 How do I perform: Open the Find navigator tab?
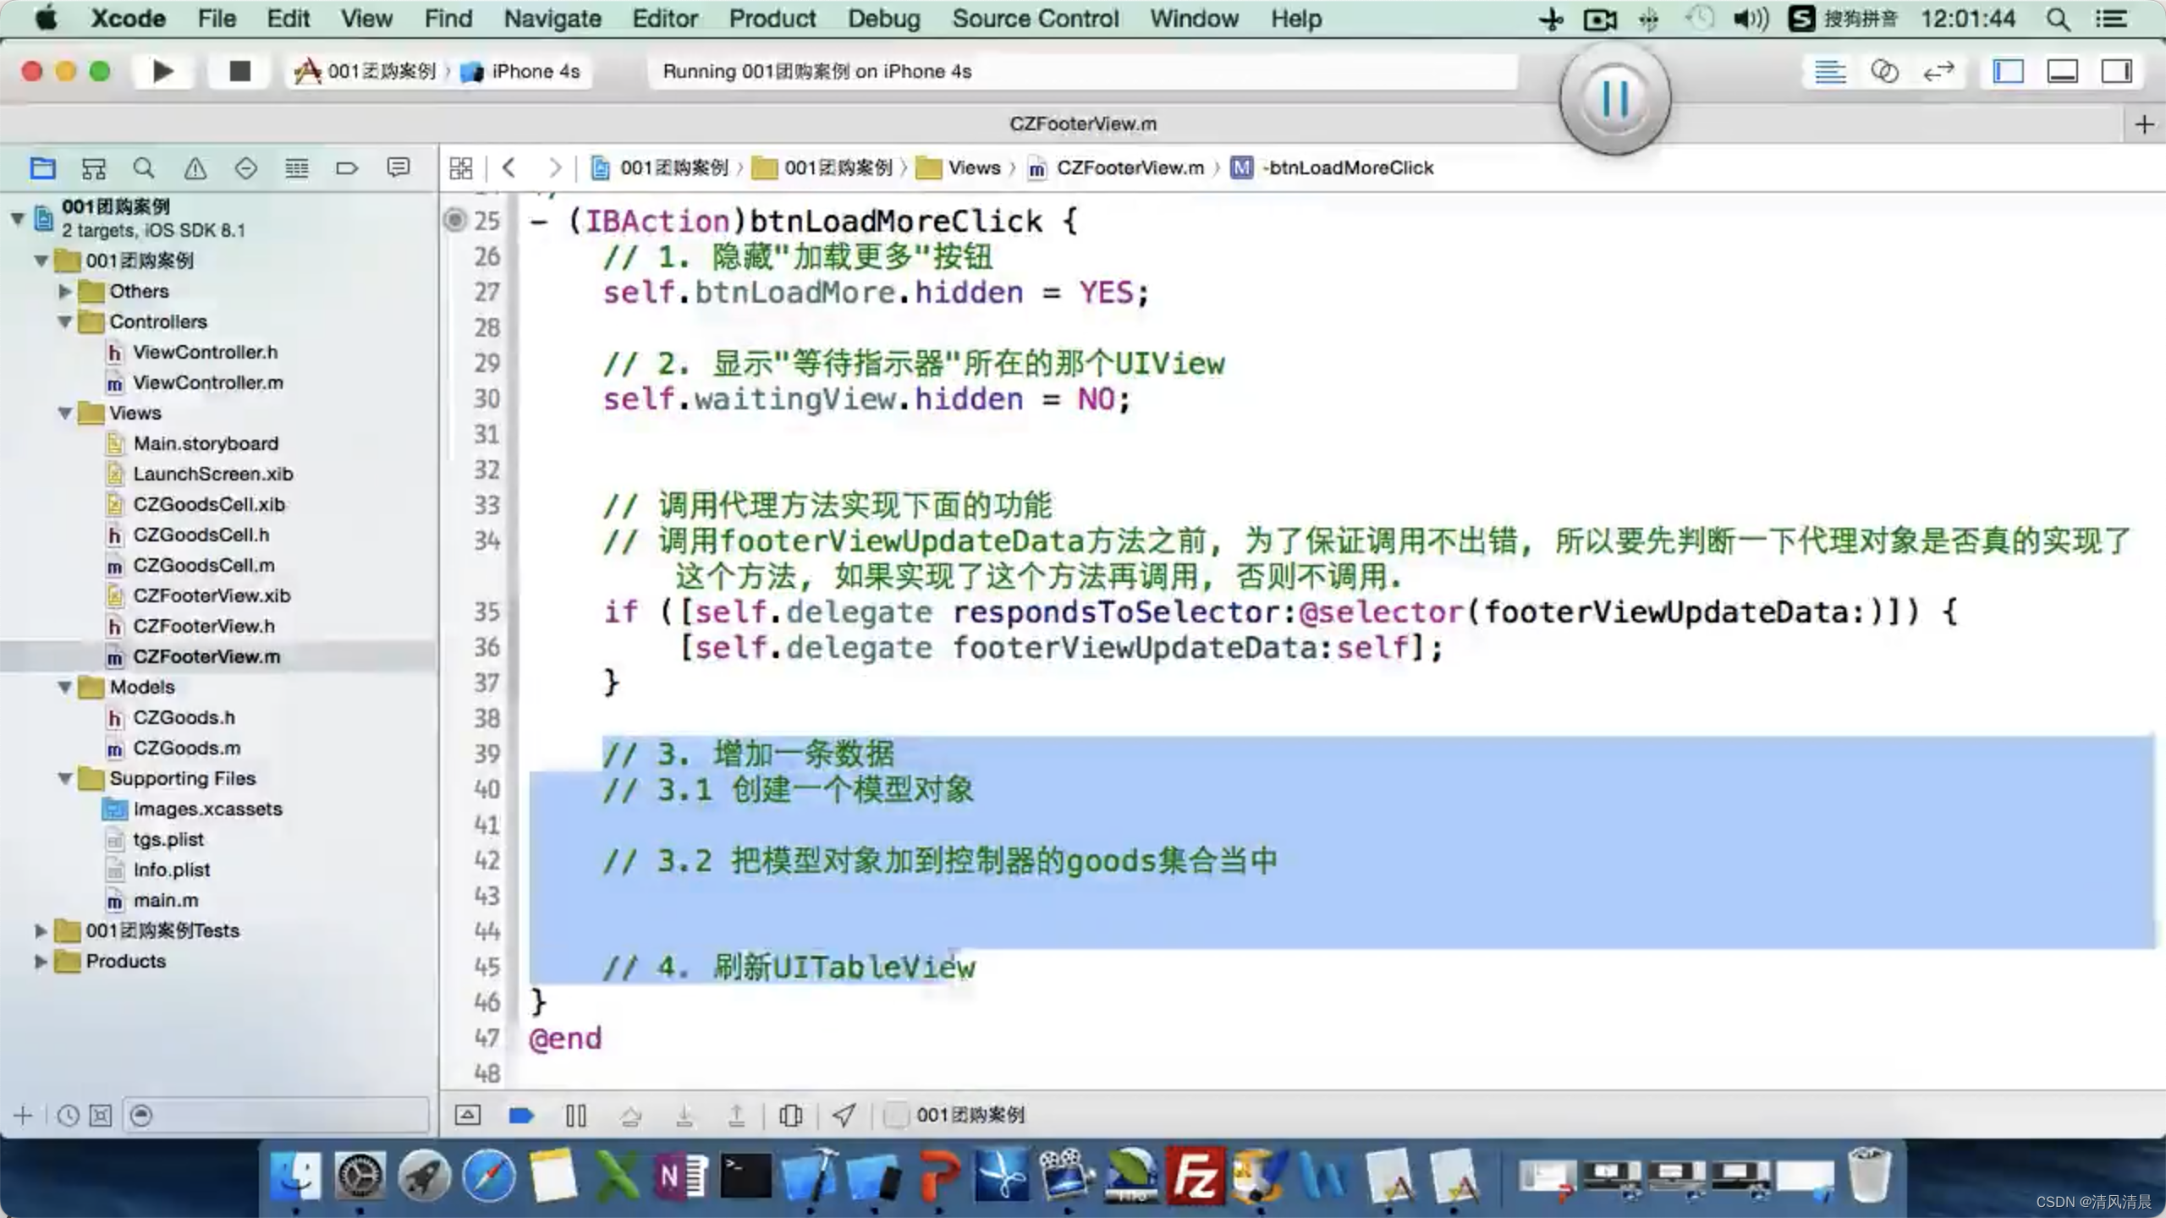click(144, 168)
